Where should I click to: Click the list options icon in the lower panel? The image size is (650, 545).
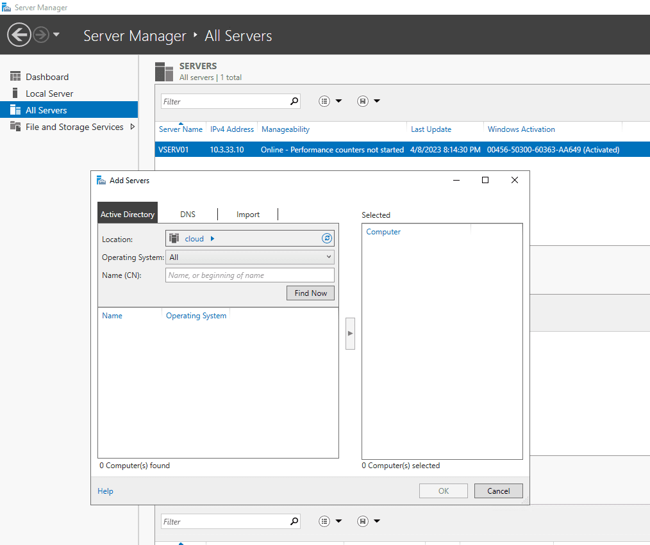[x=324, y=521]
